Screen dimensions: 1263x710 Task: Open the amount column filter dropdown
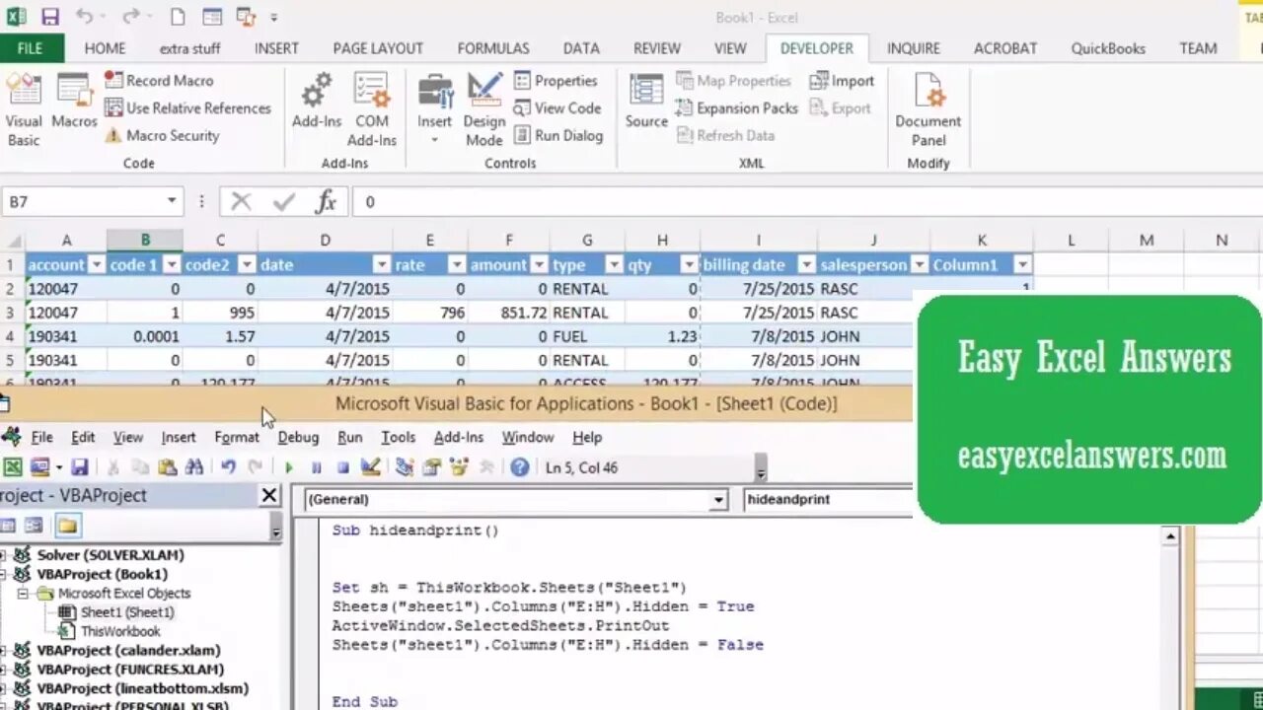[x=539, y=264]
